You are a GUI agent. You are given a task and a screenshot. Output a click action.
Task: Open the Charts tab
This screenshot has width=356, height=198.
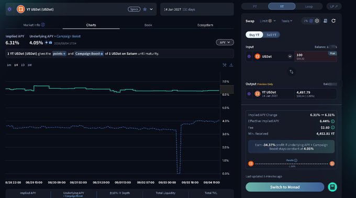(x=91, y=25)
